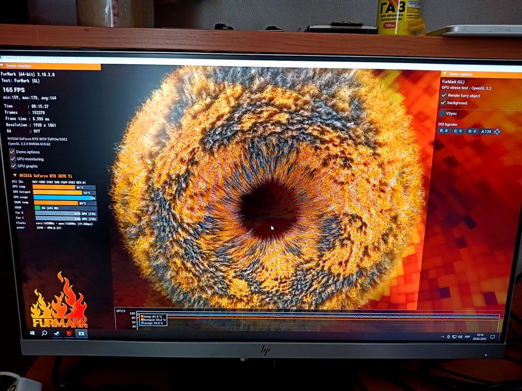Show hidden tray icons chevron
The height and width of the screenshot is (391, 522).
point(443,337)
